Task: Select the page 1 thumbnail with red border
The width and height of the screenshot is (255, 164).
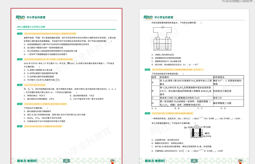Action: click(x=66, y=86)
